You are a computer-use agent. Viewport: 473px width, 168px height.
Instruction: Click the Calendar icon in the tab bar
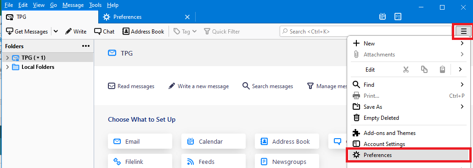point(383,17)
